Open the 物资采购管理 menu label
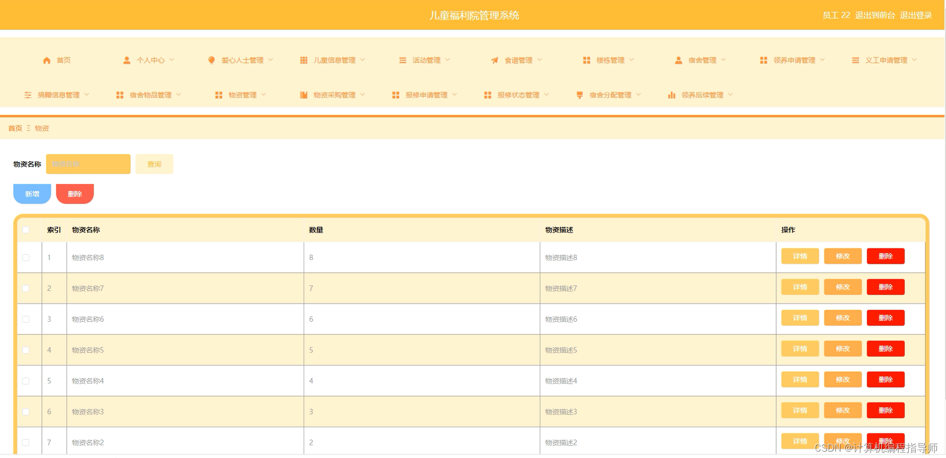The width and height of the screenshot is (946, 458). click(334, 95)
